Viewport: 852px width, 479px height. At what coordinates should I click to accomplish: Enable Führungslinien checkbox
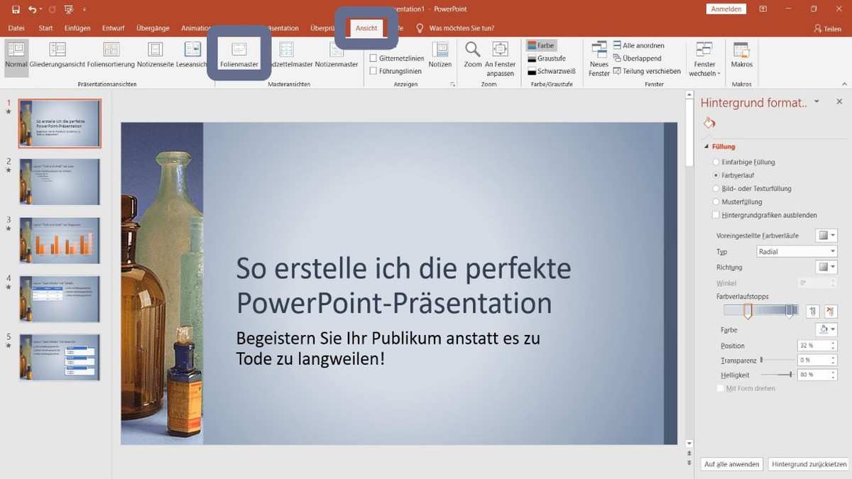[373, 71]
